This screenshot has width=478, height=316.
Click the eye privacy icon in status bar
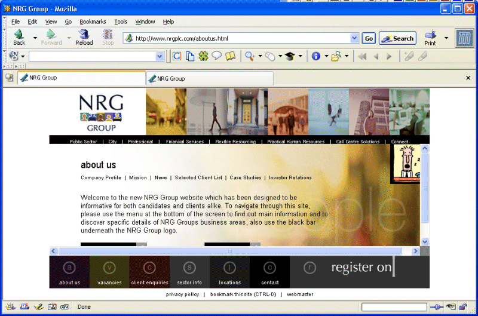pos(451,306)
